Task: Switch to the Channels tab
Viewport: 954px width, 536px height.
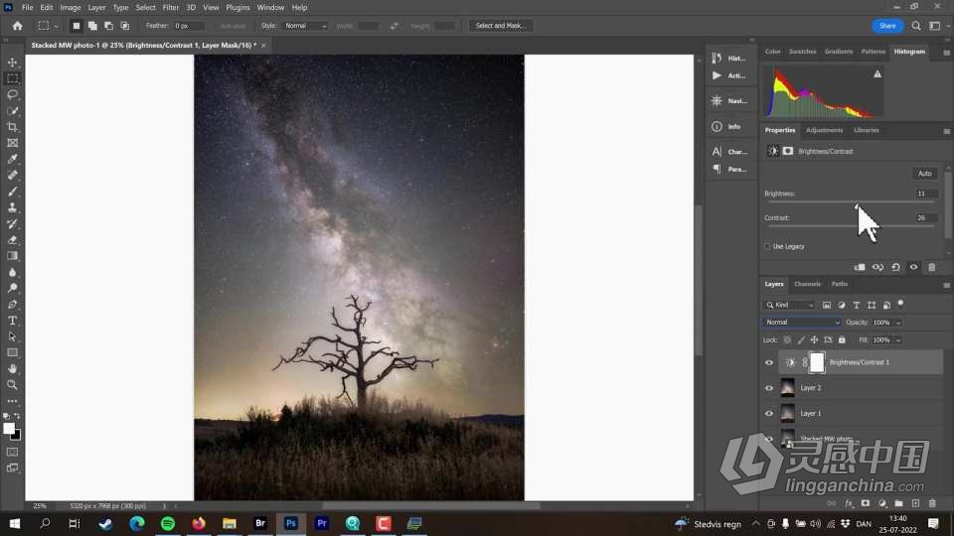Action: pyautogui.click(x=807, y=284)
